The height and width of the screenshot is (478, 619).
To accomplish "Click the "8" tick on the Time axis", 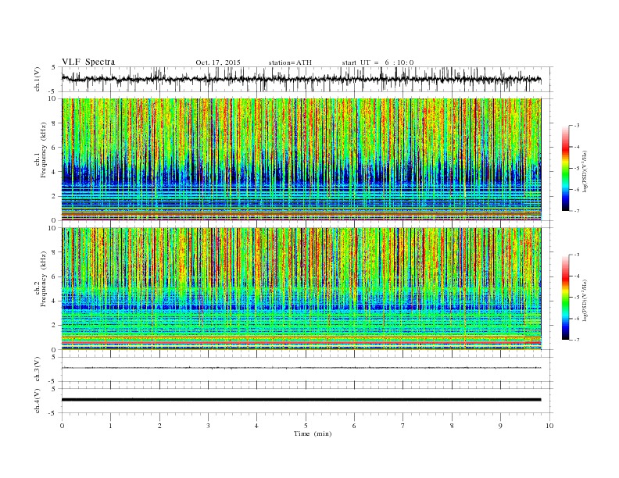I will (x=452, y=426).
